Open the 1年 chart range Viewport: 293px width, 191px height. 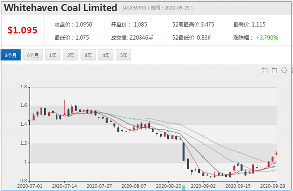(53, 55)
